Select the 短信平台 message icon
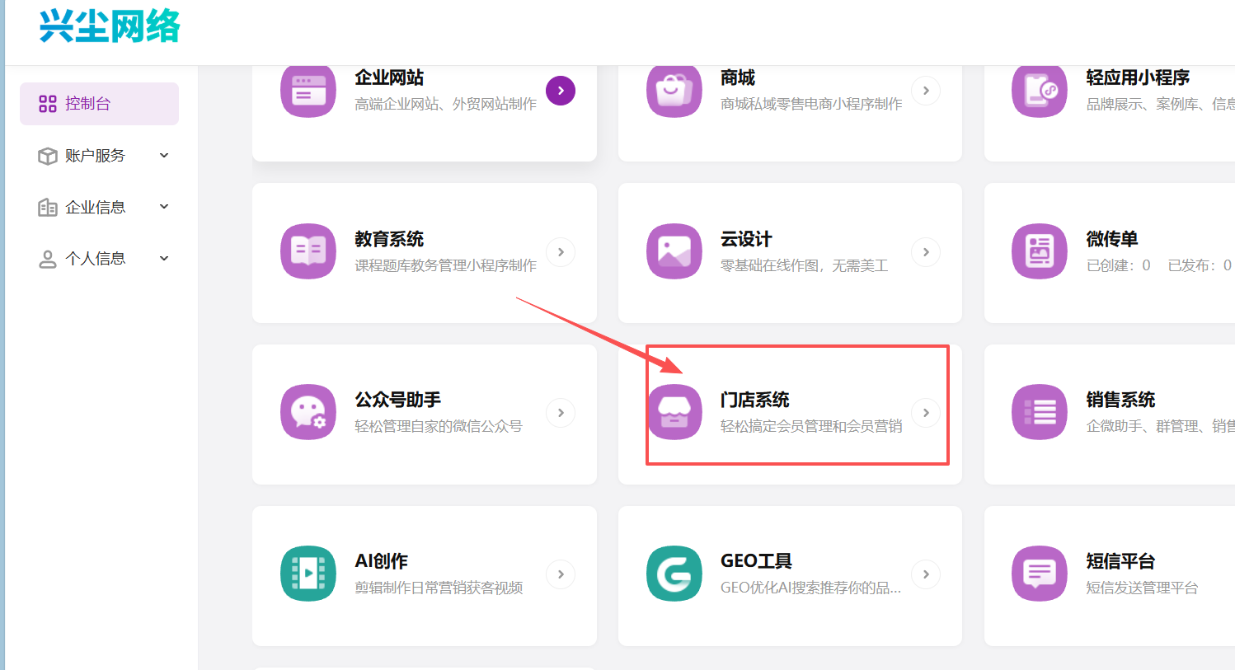Screen dimensions: 1235x670 [x=1040, y=574]
